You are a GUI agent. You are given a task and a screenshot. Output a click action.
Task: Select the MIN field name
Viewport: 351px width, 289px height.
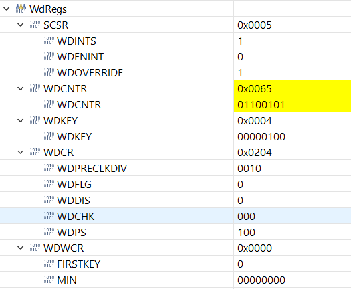point(67,280)
